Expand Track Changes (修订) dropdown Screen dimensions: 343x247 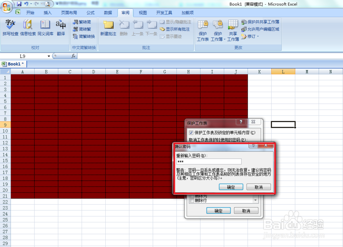coord(258,36)
